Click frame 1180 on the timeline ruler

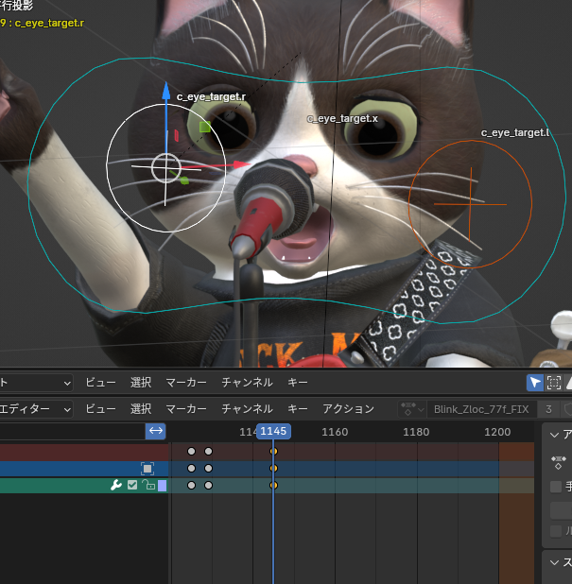click(416, 432)
